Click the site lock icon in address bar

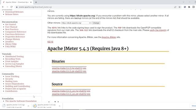(17, 7)
